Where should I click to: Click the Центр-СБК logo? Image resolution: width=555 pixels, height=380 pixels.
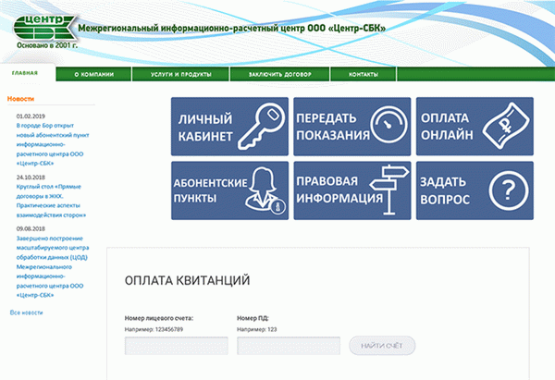[x=45, y=28]
